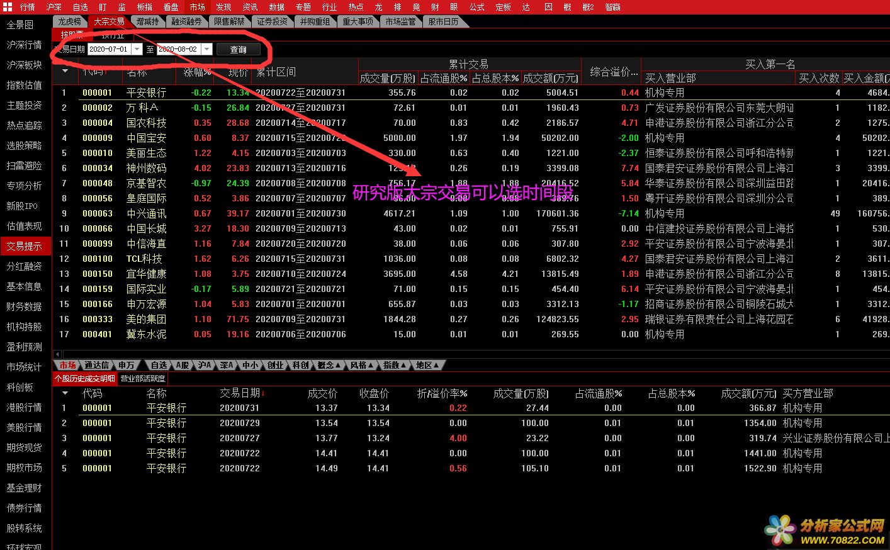Sort by 涨幅% column header
890x550 pixels.
point(197,72)
